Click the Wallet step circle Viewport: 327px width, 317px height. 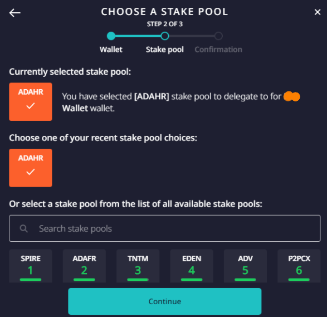[x=111, y=36]
